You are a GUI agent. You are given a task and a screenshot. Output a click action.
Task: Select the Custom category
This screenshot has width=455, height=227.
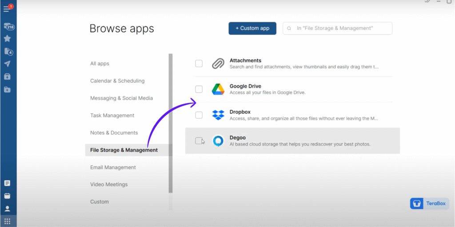99,202
